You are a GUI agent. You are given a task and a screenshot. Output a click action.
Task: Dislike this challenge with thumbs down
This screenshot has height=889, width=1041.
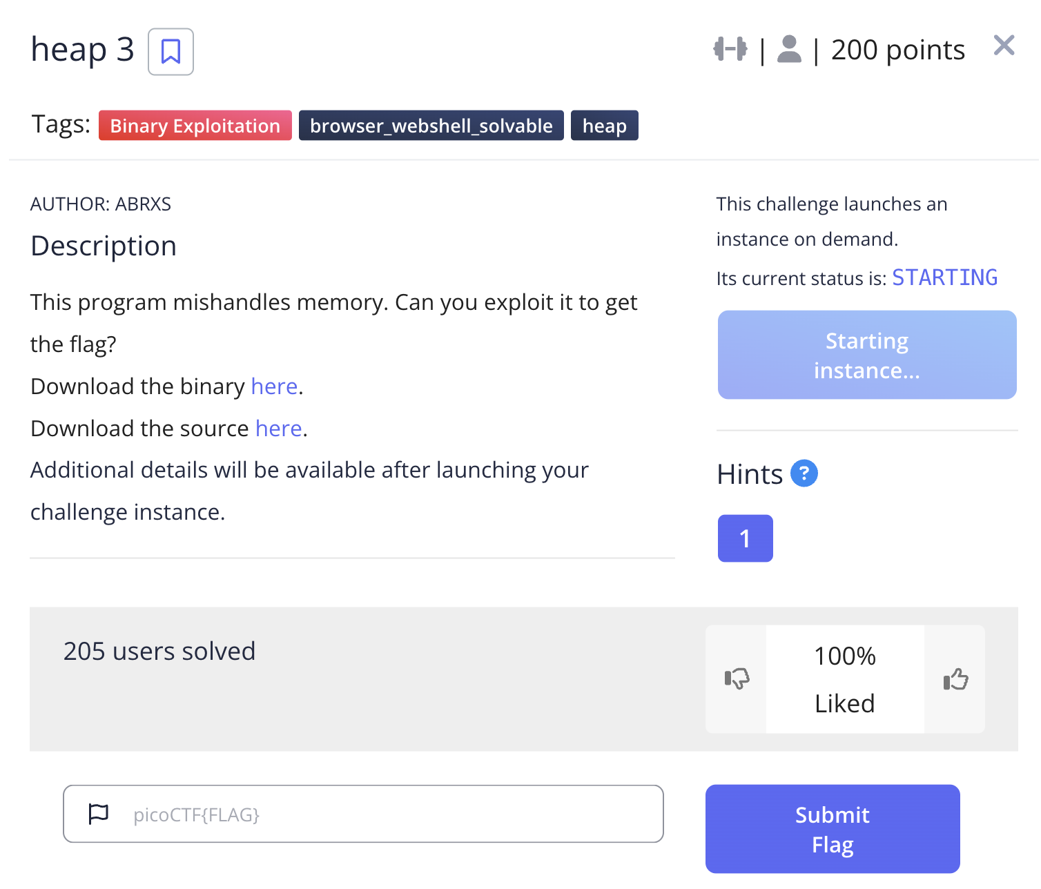point(737,679)
